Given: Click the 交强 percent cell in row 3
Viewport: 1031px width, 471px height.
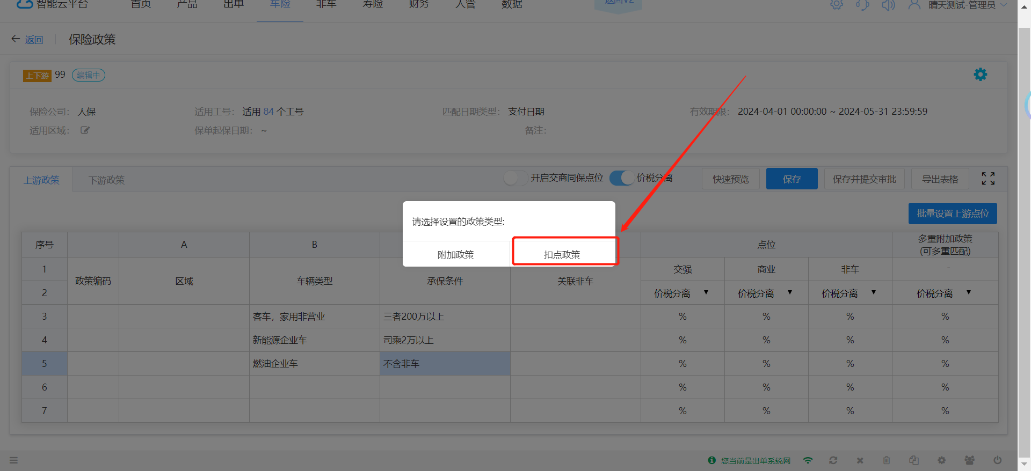Looking at the screenshot, I should tap(683, 317).
